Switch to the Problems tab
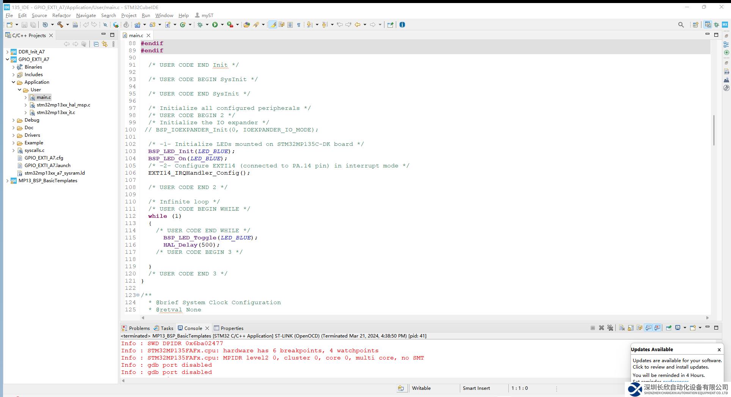 tap(139, 328)
